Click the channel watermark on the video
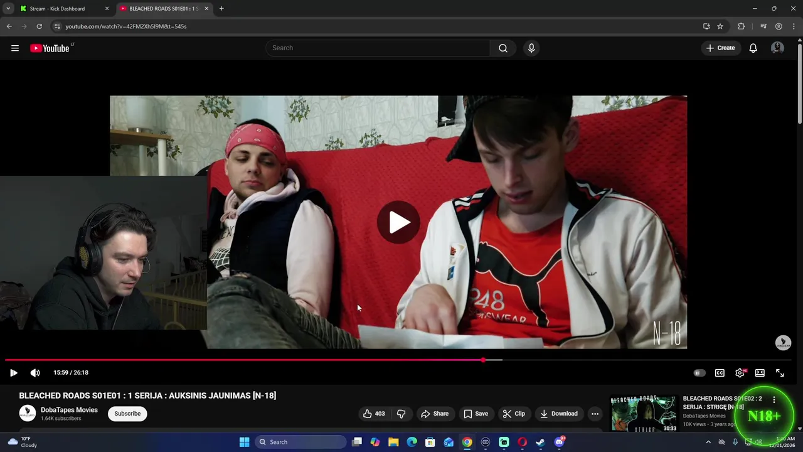Image resolution: width=803 pixels, height=452 pixels. (x=783, y=343)
